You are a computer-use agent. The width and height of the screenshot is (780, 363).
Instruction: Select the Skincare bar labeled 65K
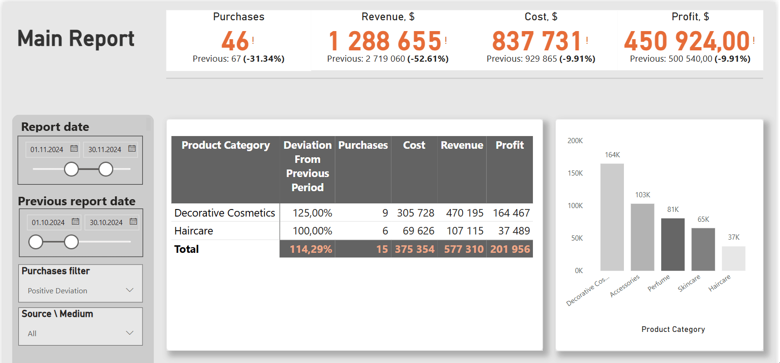703,250
